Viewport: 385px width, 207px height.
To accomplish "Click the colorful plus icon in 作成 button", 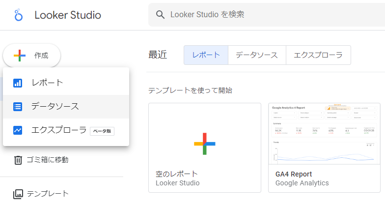I will pyautogui.click(x=20, y=55).
